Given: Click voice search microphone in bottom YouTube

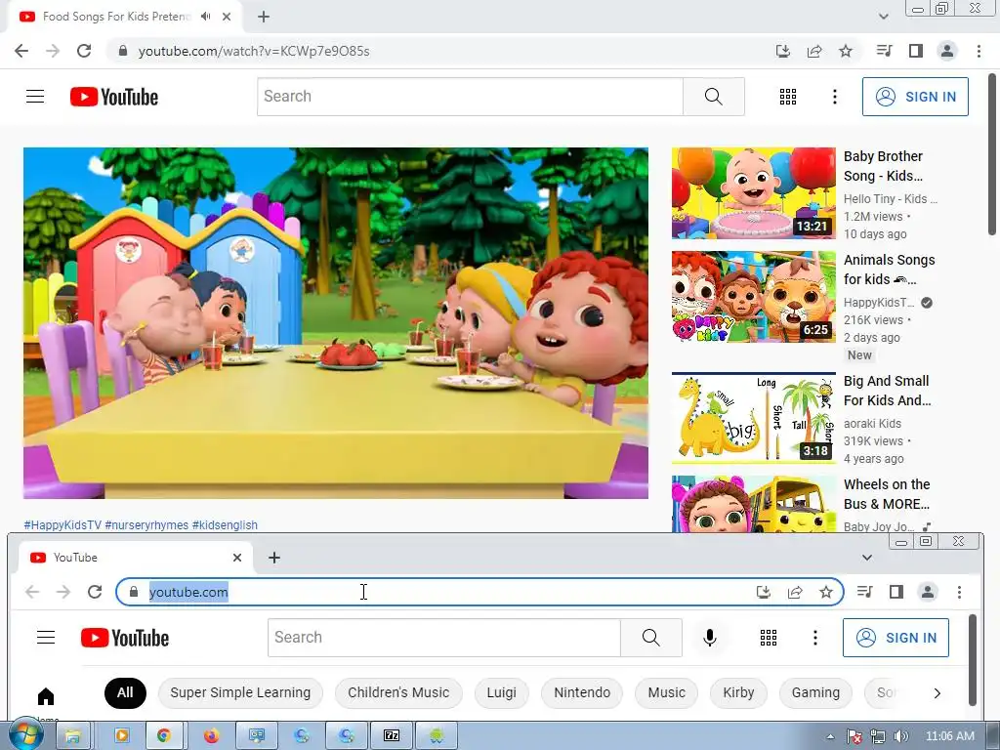Looking at the screenshot, I should [x=710, y=637].
